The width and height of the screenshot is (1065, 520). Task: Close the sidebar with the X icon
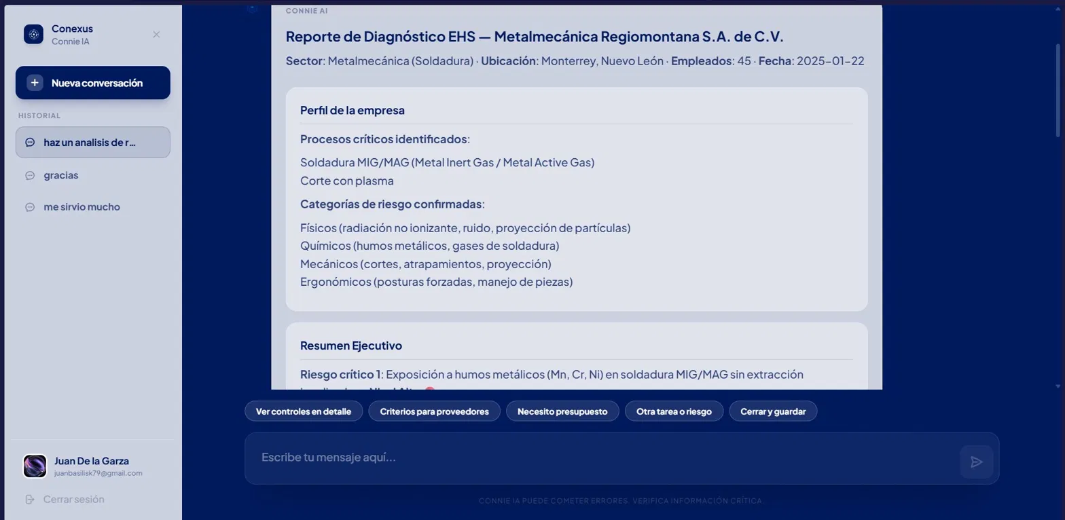tap(156, 35)
